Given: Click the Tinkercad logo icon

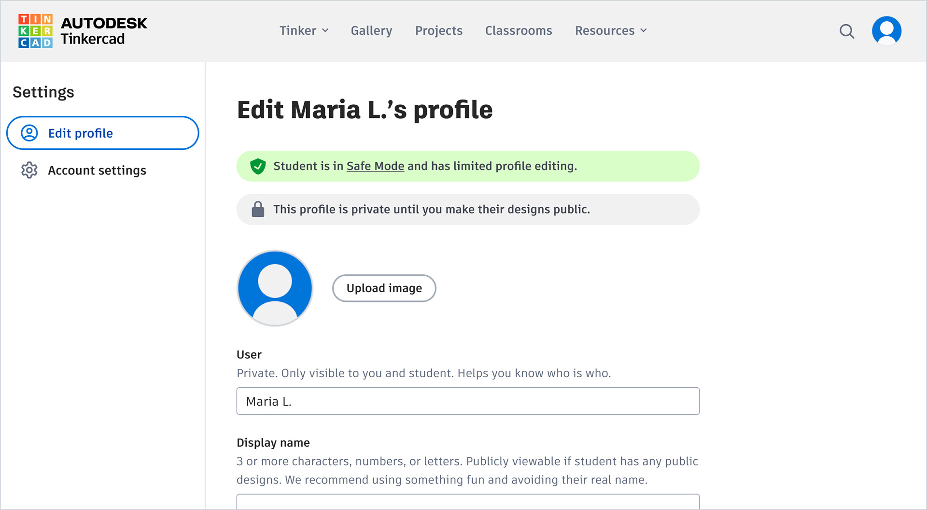Looking at the screenshot, I should click(35, 31).
